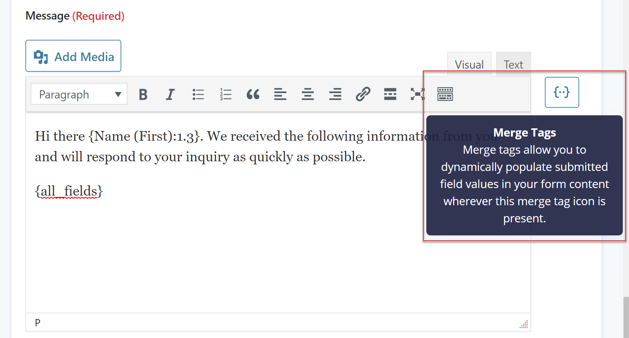Insert a bulleted list
The height and width of the screenshot is (338, 629).
198,94
